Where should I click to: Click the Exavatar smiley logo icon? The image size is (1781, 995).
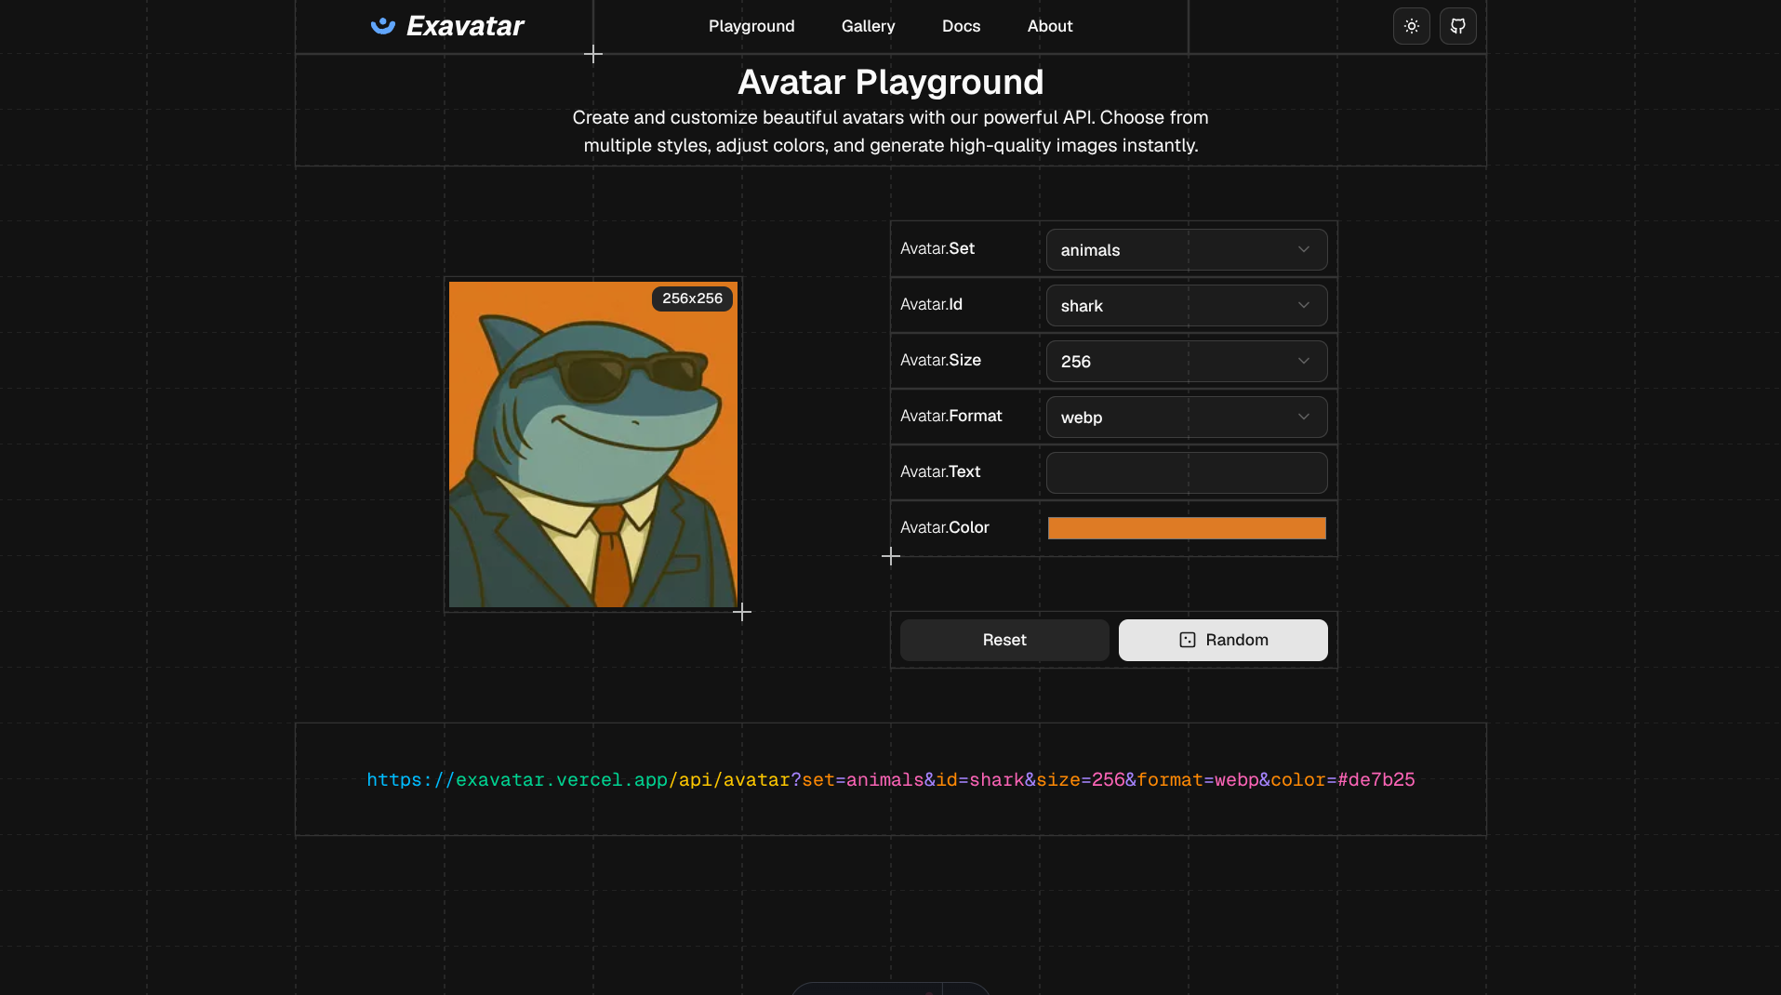[383, 25]
